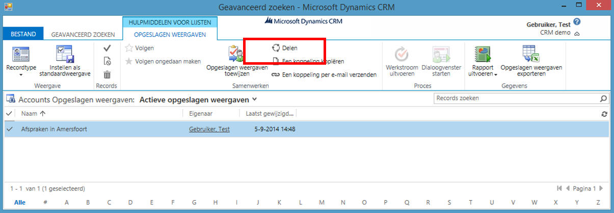The image size is (614, 213).
Task: Filter records by letter G
Action: pos(194,202)
